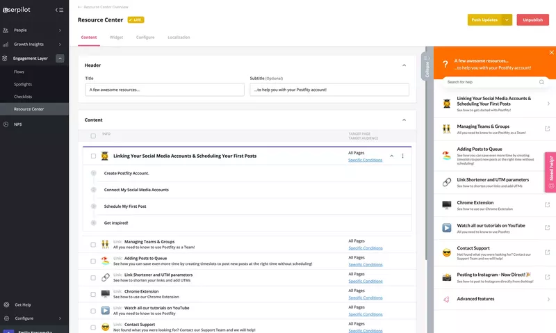Expand the People chevron arrow

(60, 31)
